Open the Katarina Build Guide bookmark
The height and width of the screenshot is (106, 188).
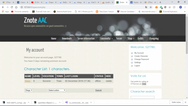click(62, 12)
